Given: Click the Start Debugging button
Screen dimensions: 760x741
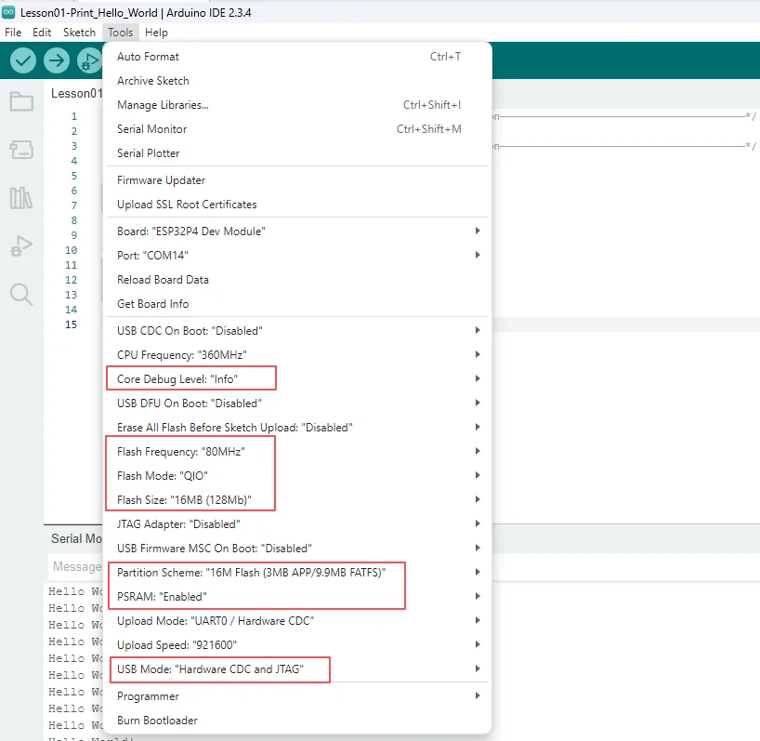Looking at the screenshot, I should [x=90, y=60].
